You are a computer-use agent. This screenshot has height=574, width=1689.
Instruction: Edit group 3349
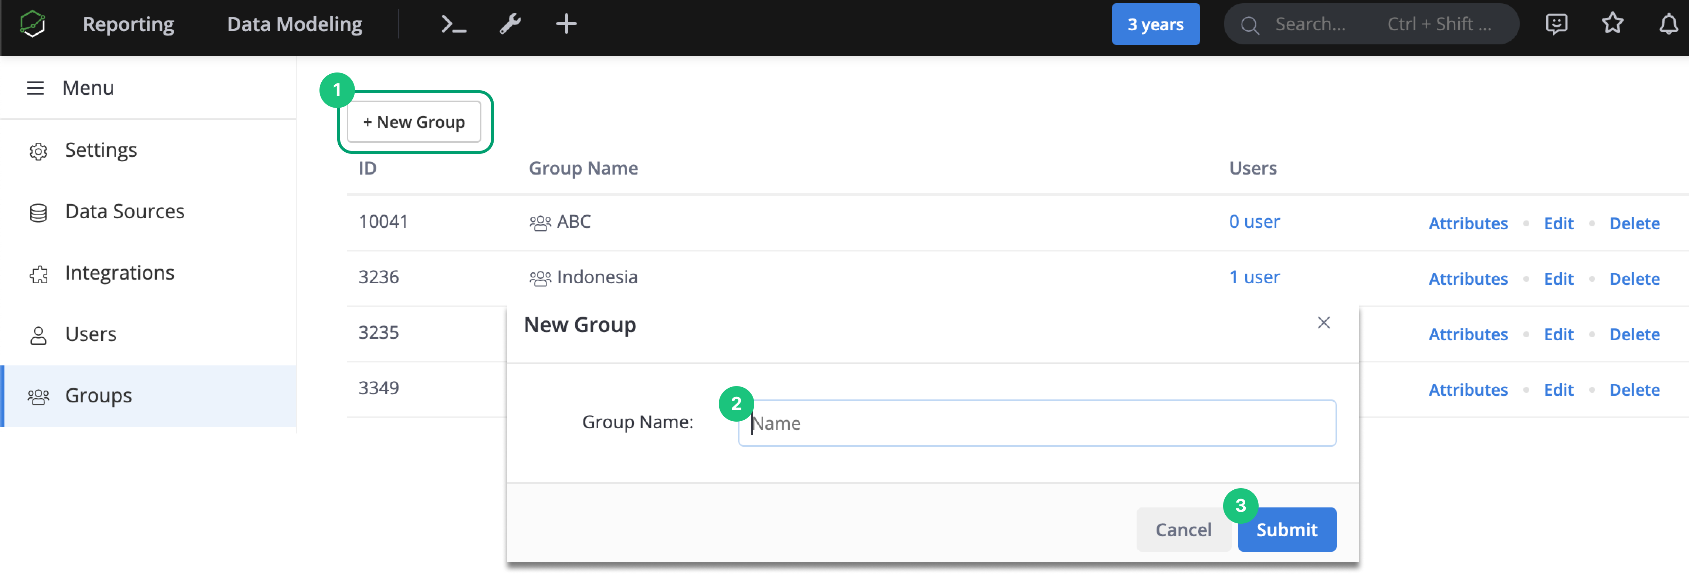pos(1558,390)
